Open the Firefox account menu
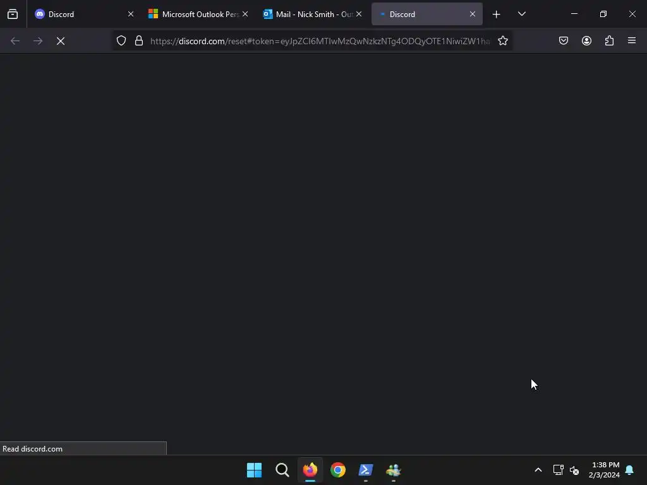This screenshot has height=485, width=647. [x=586, y=40]
